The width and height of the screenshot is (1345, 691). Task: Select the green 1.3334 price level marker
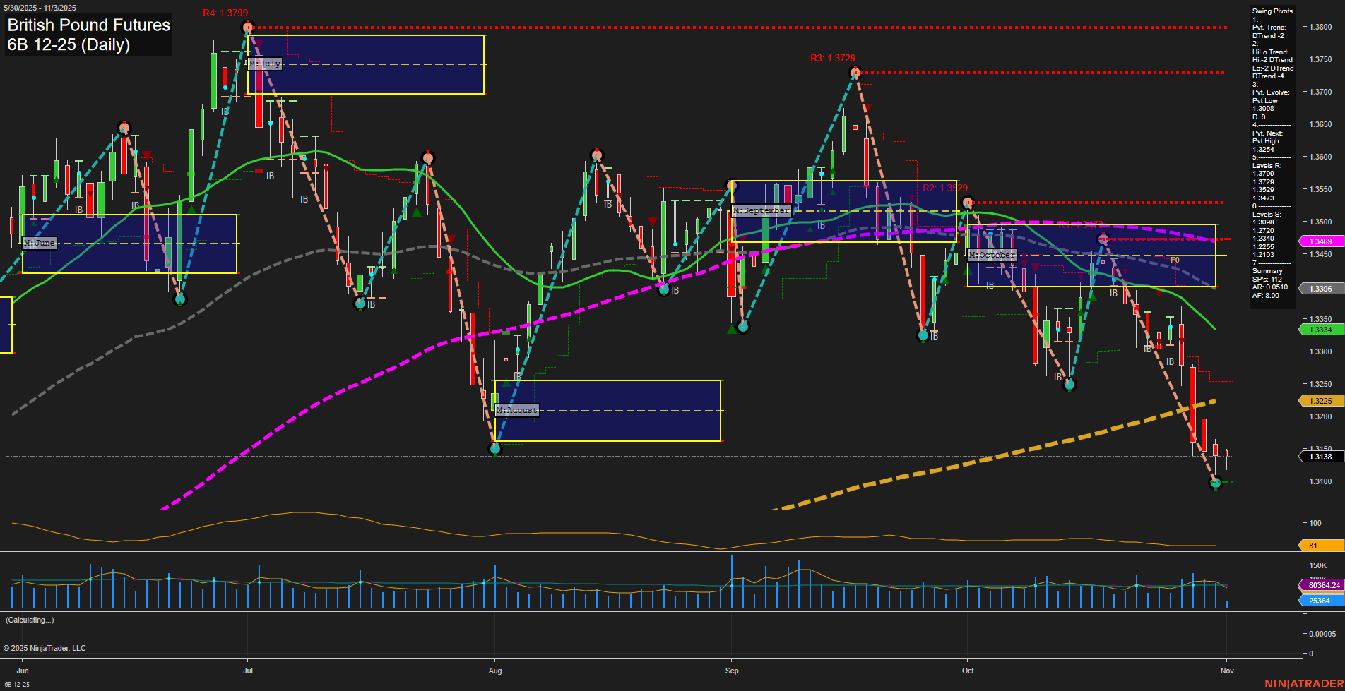click(1320, 329)
